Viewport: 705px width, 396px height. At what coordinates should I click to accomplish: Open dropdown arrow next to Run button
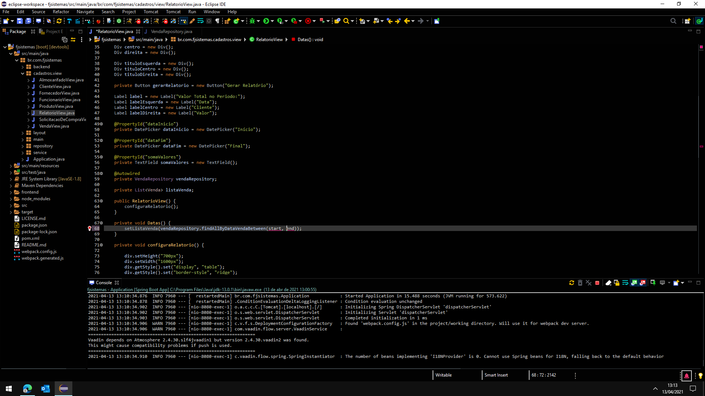pos(272,21)
